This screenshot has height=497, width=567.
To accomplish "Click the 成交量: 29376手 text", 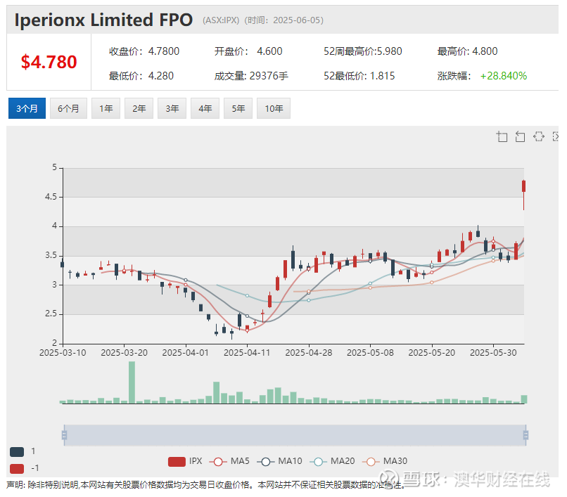I will point(251,76).
